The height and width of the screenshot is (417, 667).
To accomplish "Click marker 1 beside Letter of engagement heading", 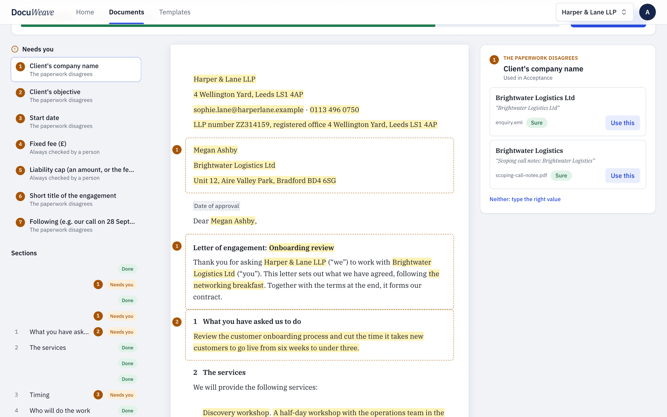I will (x=177, y=246).
